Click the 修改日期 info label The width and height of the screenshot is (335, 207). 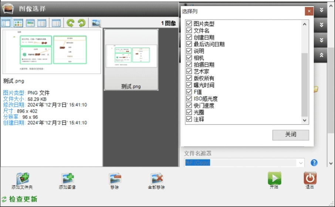coord(14,105)
